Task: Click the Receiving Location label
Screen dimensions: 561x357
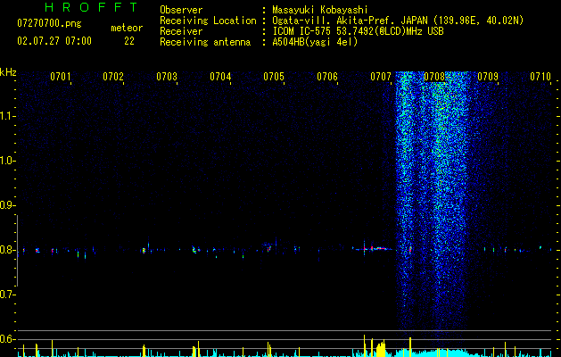Action: point(208,21)
